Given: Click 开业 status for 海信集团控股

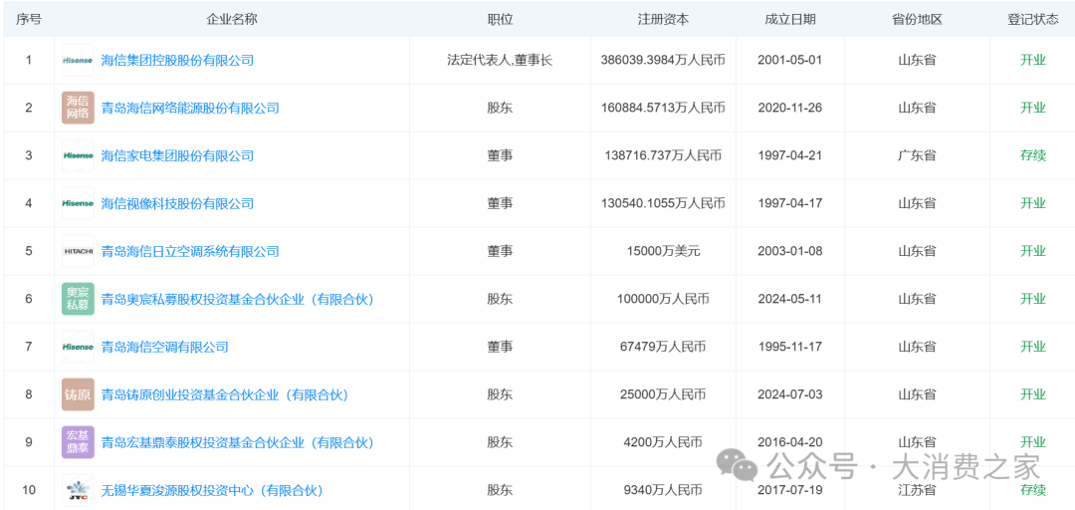Looking at the screenshot, I should [x=1032, y=61].
